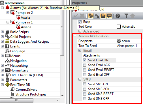The width and height of the screenshot is (143, 104).
Task: Toggle categorized view in Properties toolbar
Action: [x=91, y=16]
